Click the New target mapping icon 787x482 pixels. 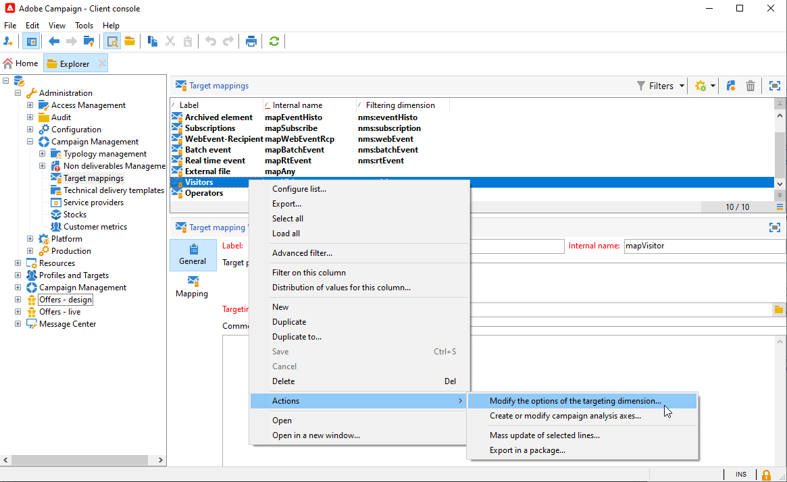tap(731, 86)
